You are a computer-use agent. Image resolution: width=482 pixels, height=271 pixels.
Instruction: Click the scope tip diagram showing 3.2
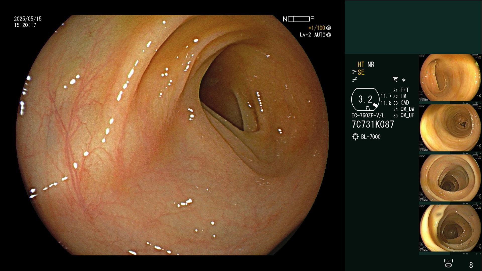[365, 99]
